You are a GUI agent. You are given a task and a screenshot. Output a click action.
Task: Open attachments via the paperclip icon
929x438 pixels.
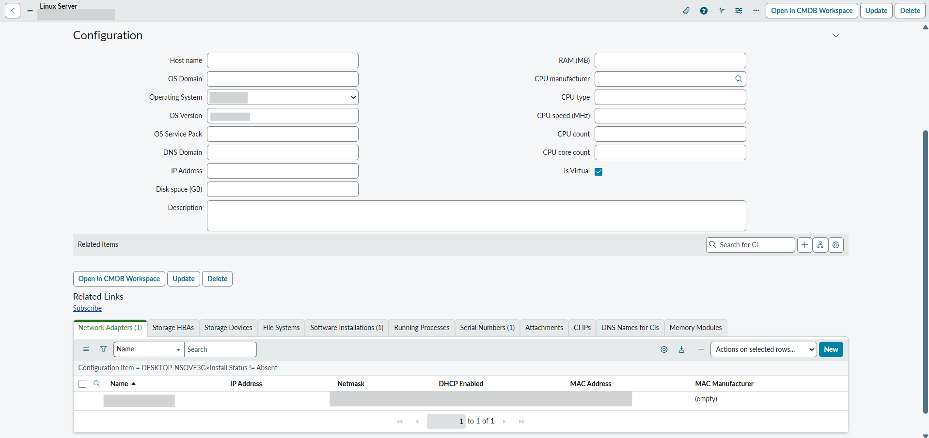(x=686, y=11)
